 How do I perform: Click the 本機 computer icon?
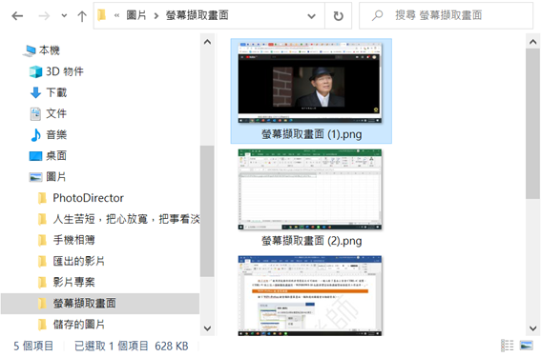30,51
